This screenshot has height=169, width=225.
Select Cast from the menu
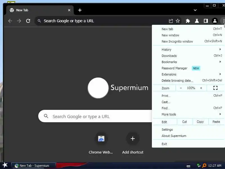click(x=188, y=102)
